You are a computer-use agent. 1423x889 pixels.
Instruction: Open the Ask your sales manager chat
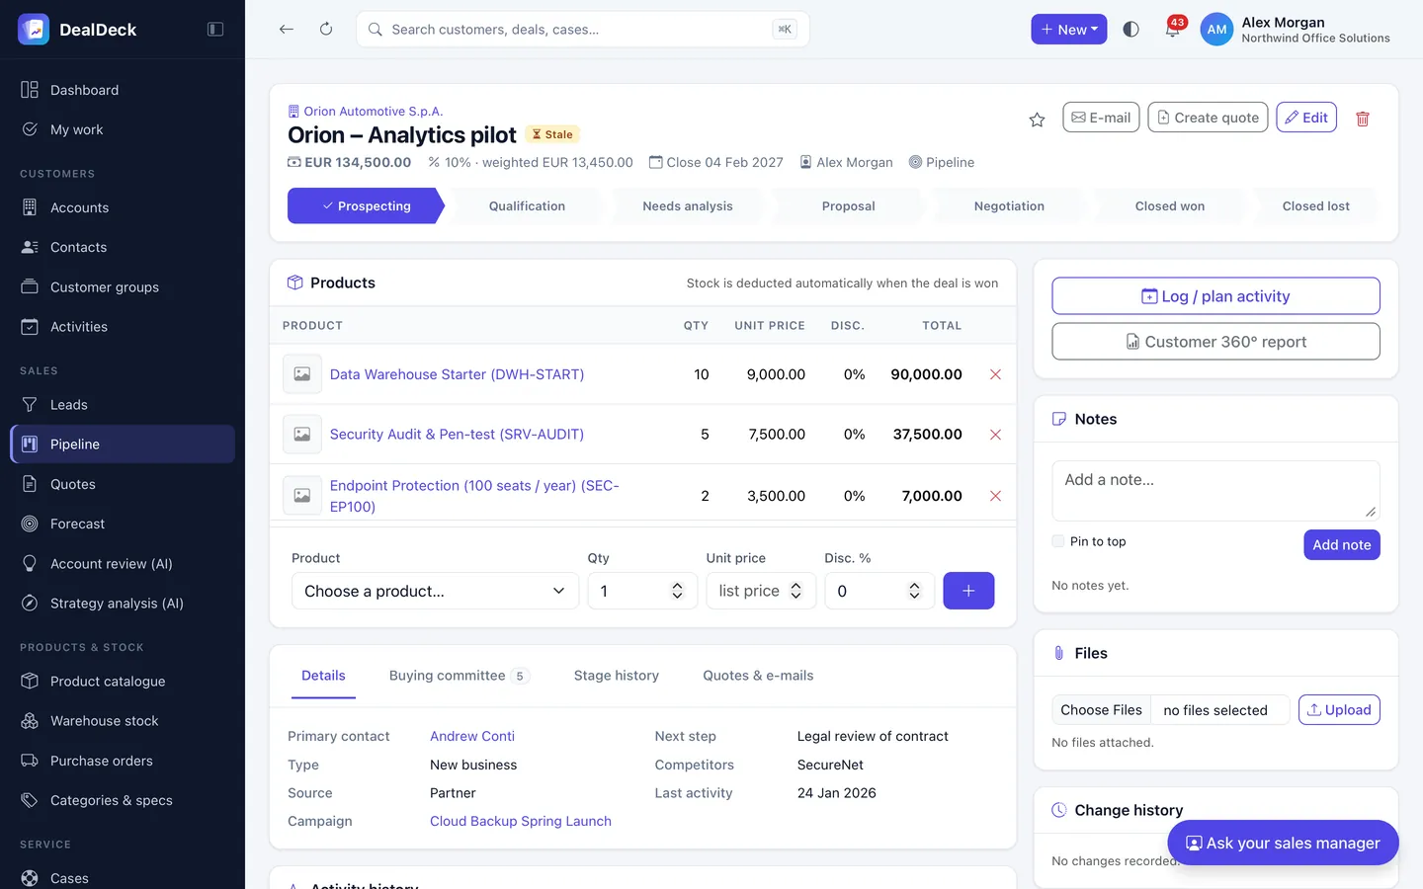click(1283, 843)
